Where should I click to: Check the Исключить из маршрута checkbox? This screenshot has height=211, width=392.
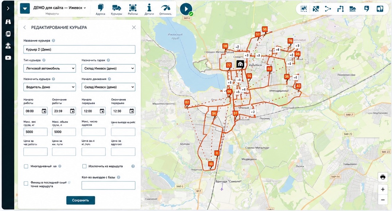[x=85, y=166]
